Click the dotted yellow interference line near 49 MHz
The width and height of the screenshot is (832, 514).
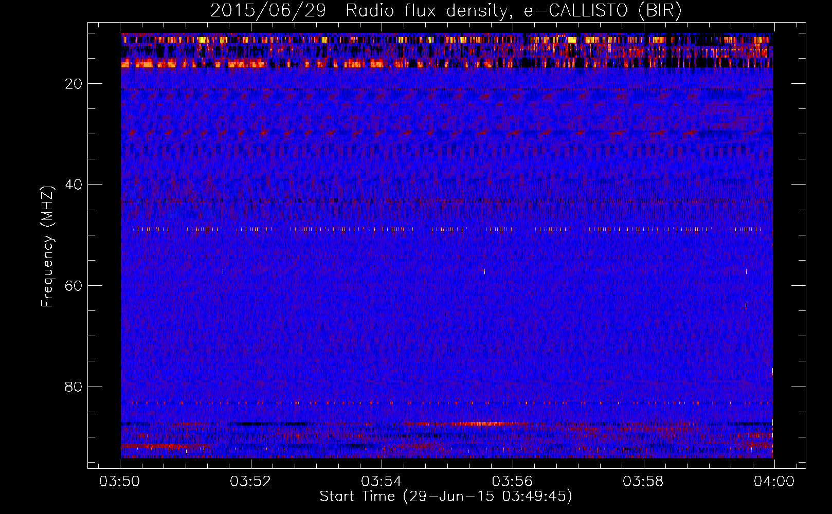(x=447, y=229)
